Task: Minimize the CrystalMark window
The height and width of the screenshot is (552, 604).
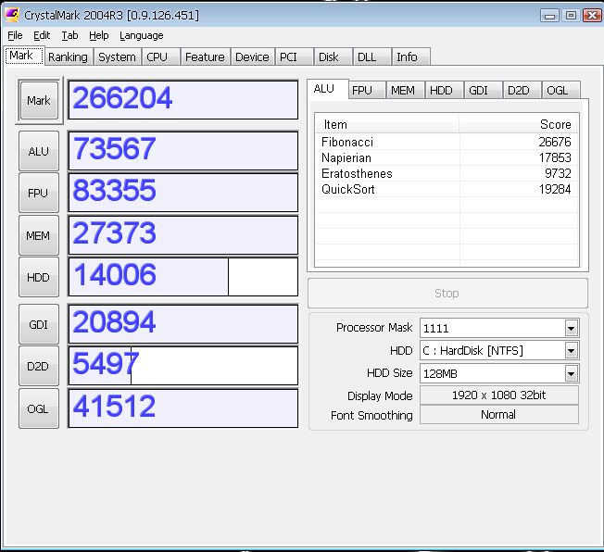Action: pos(549,16)
